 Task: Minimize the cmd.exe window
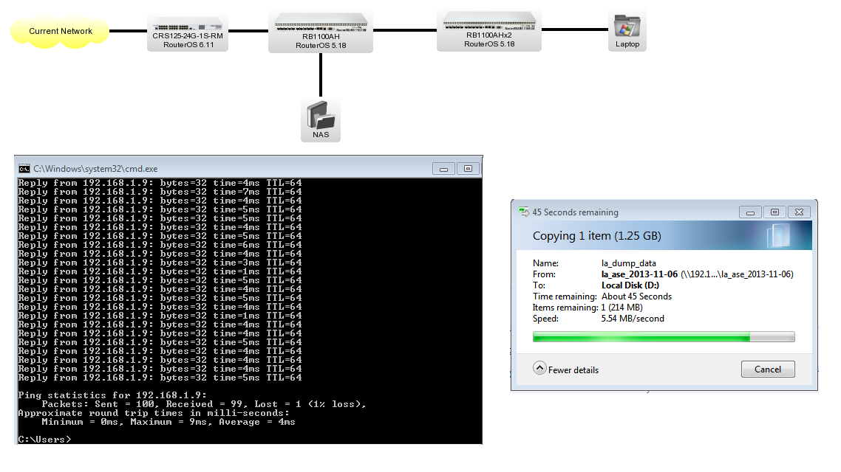point(443,168)
